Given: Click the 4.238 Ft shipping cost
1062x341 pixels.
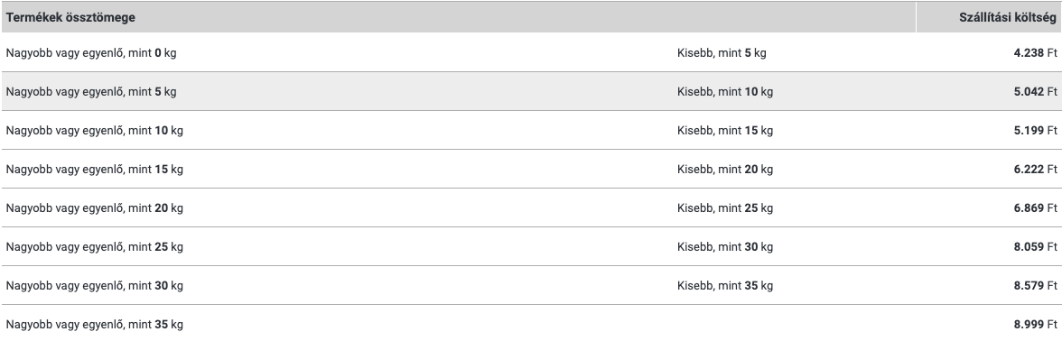Looking at the screenshot, I should tap(1035, 52).
